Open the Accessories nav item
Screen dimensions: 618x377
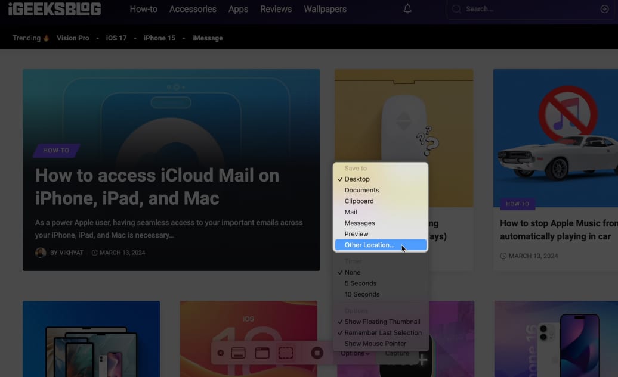point(193,9)
